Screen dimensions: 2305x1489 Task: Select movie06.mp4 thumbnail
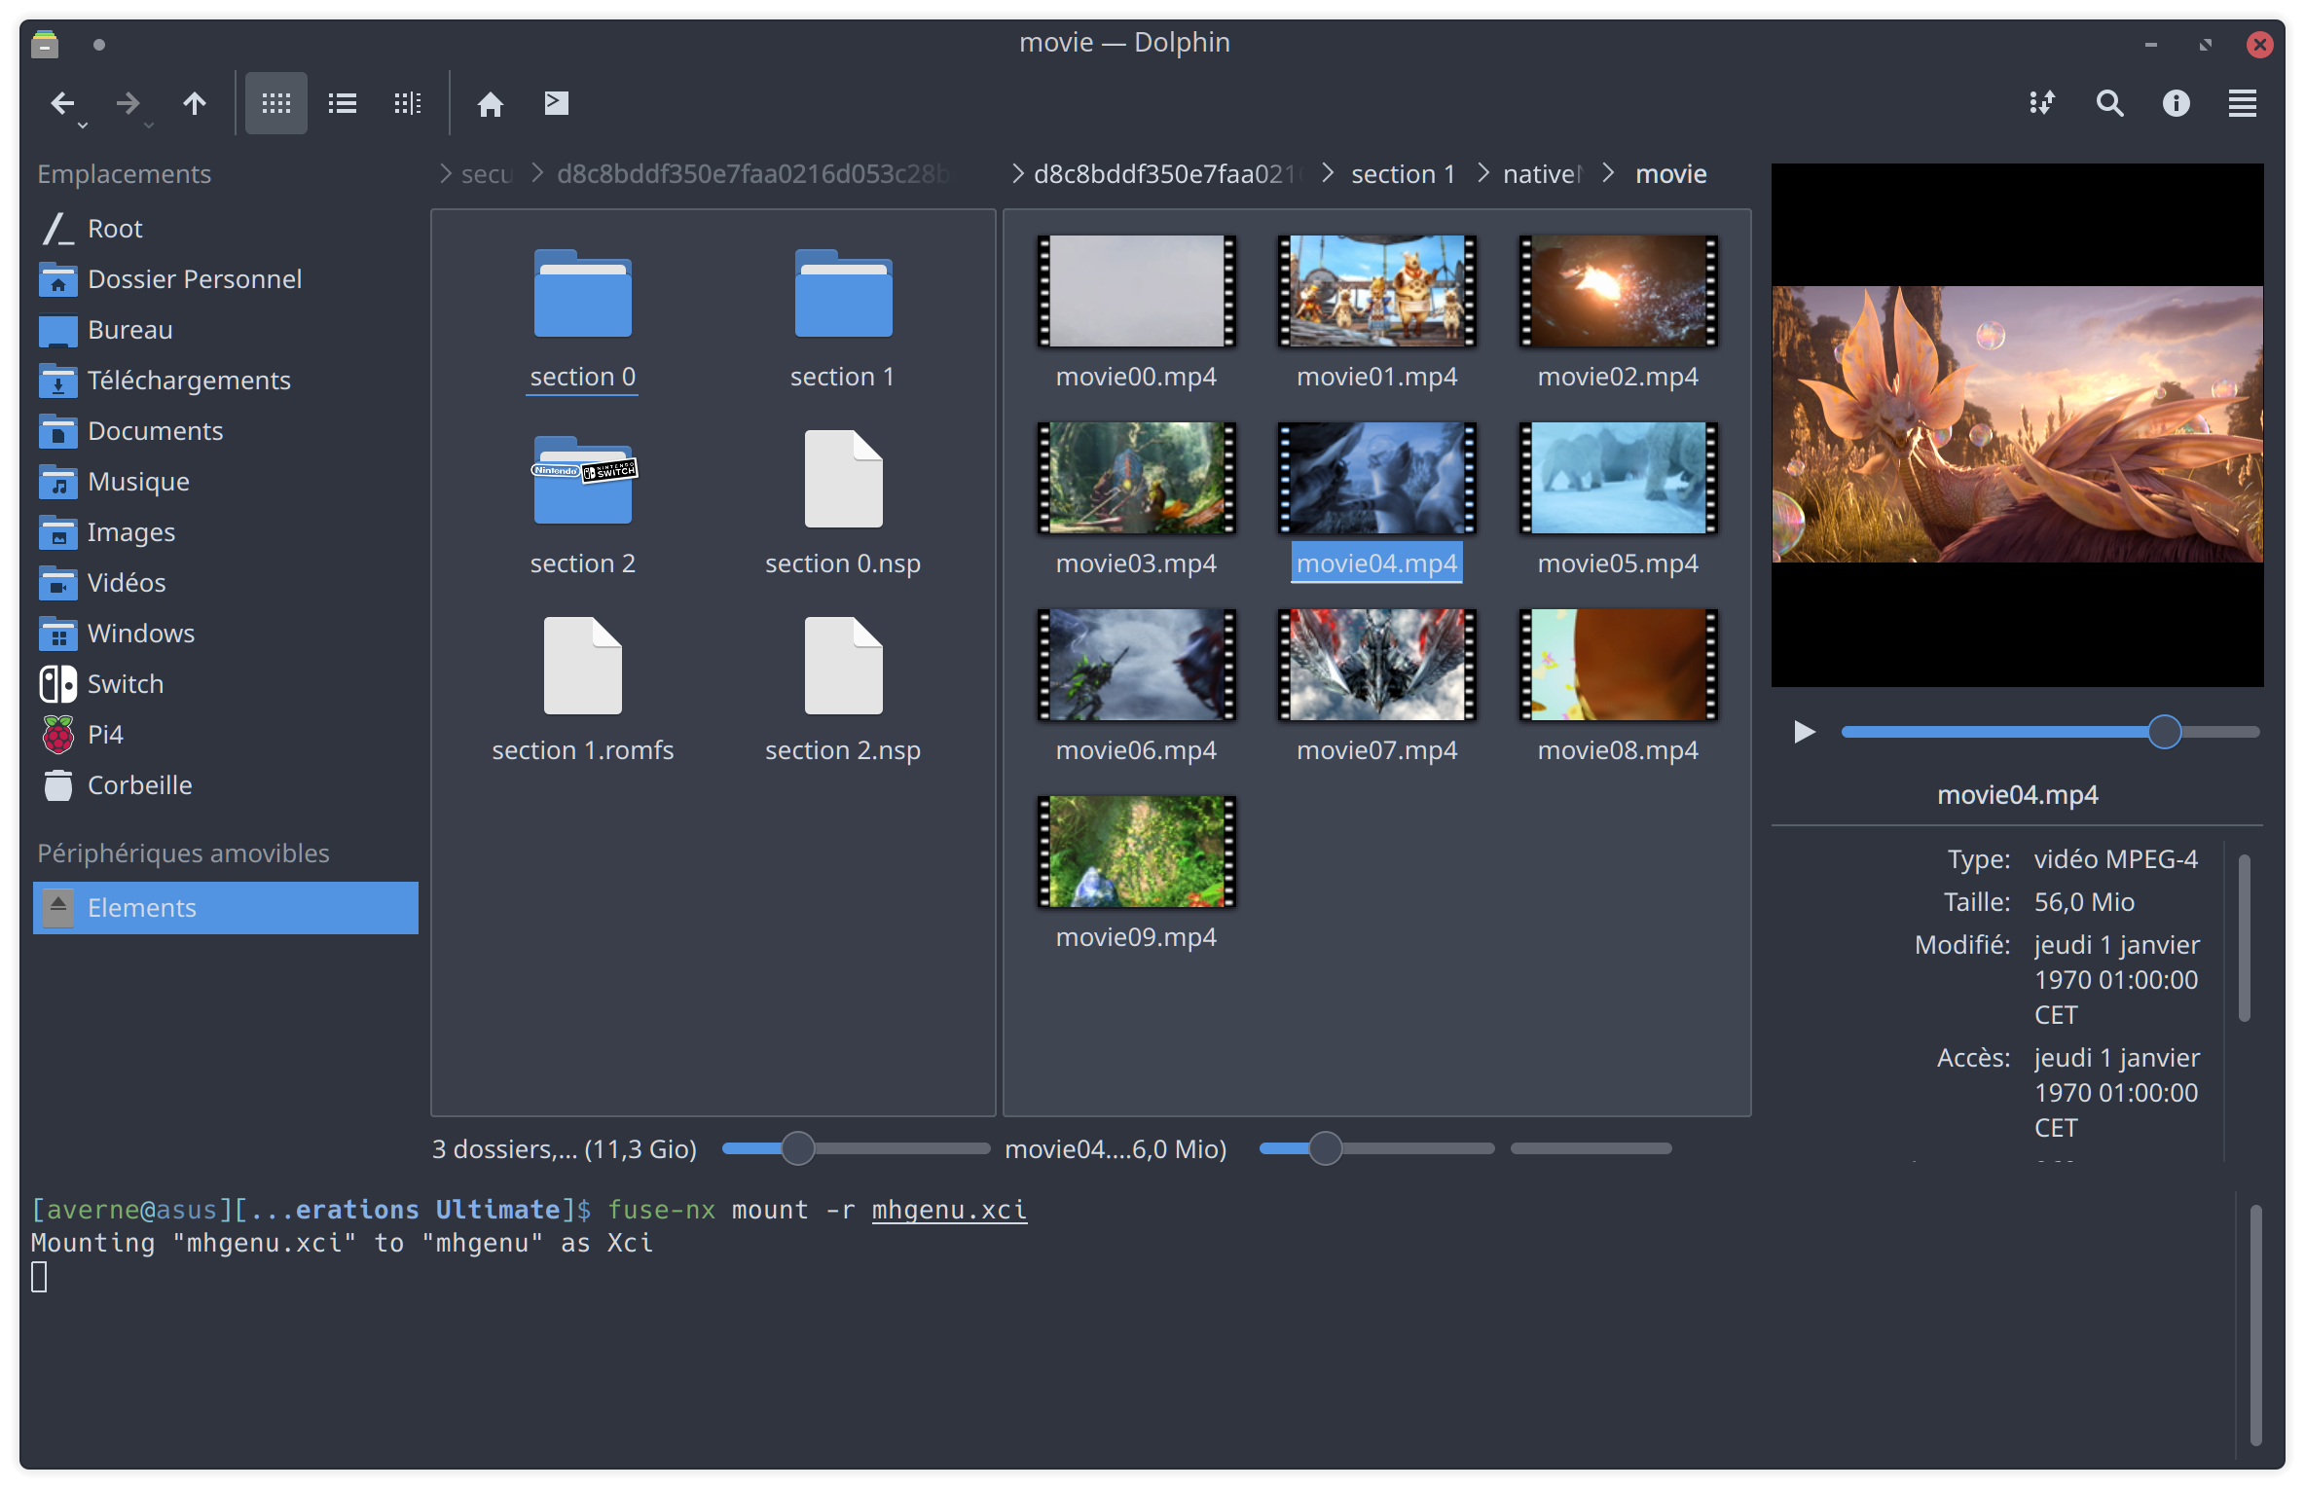point(1136,665)
